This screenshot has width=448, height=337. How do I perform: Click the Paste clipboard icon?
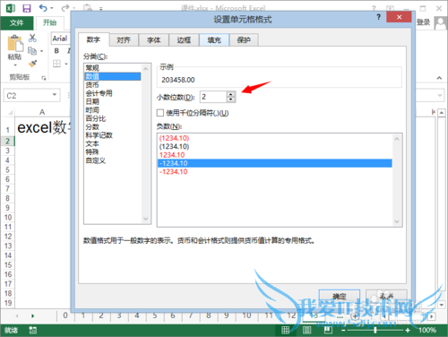[x=15, y=43]
